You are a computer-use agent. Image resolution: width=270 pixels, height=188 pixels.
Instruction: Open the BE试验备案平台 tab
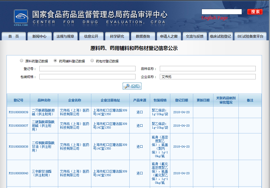[249, 36]
